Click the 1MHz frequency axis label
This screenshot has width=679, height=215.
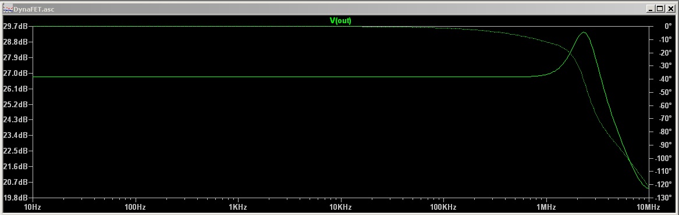click(546, 207)
